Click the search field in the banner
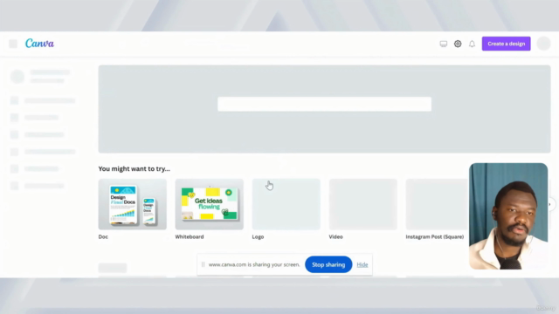 tap(324, 104)
